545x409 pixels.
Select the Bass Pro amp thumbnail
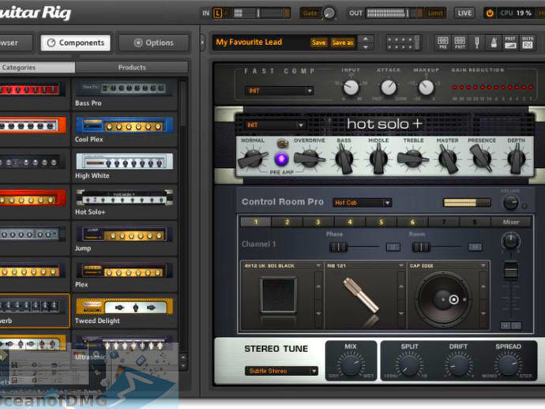pyautogui.click(x=124, y=88)
